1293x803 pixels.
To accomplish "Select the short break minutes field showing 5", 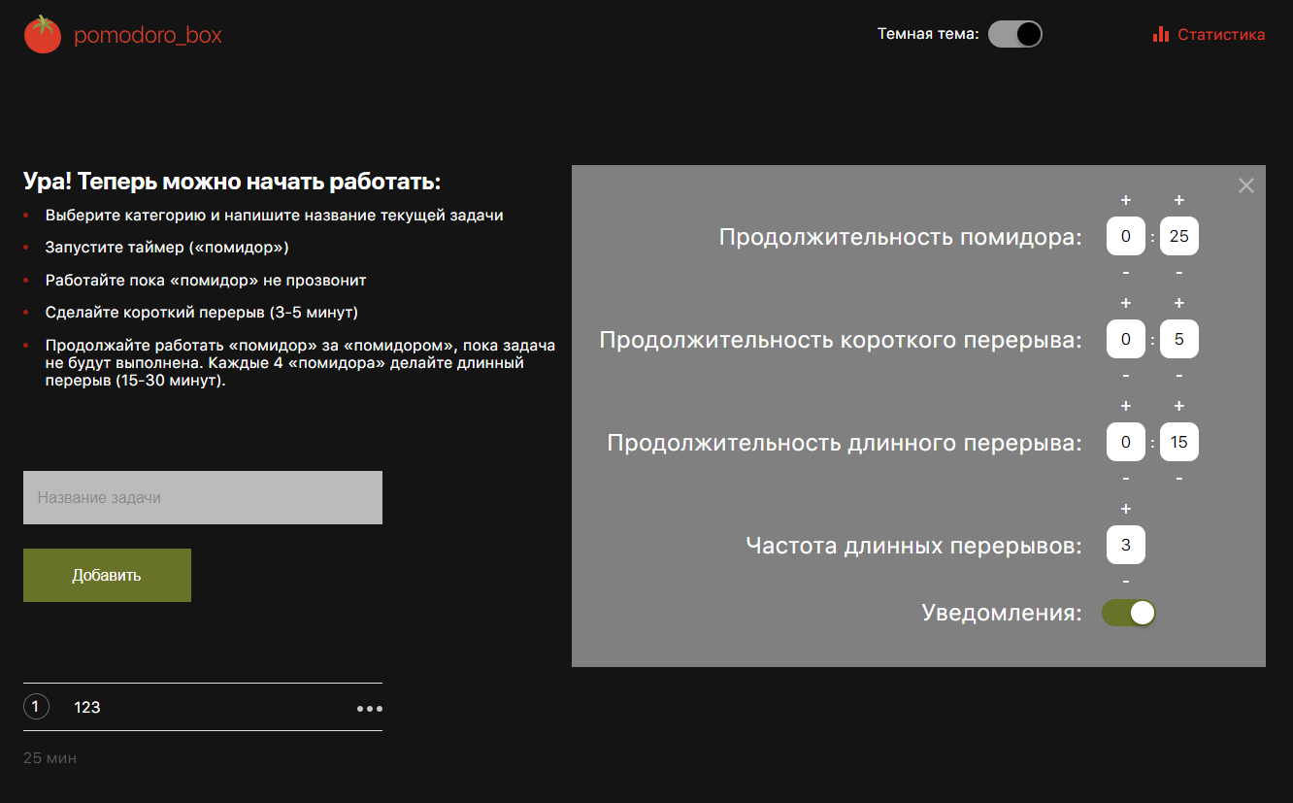I will point(1178,338).
